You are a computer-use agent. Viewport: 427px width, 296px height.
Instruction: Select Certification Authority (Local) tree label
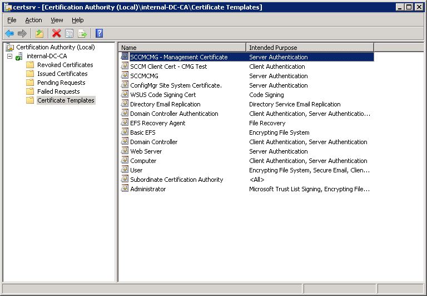pos(56,47)
